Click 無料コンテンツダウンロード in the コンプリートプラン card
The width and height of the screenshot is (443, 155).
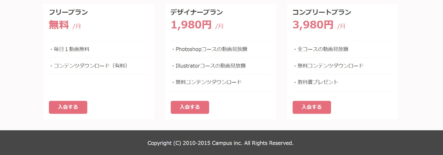coord(329,66)
